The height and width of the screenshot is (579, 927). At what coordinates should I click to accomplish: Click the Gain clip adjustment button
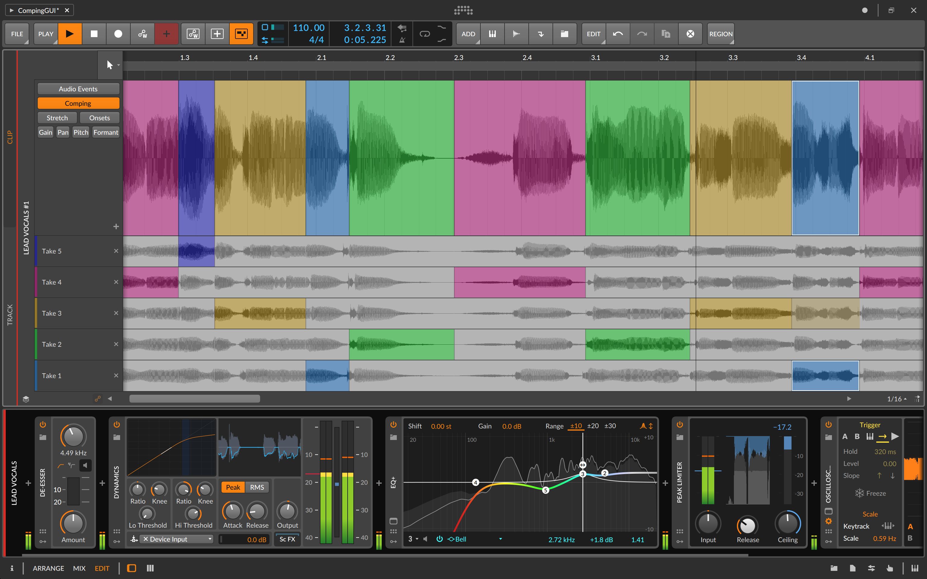coord(45,132)
